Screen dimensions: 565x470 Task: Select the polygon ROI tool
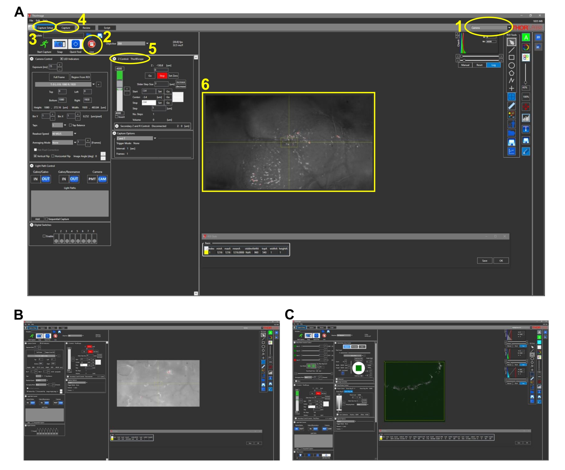coord(511,73)
